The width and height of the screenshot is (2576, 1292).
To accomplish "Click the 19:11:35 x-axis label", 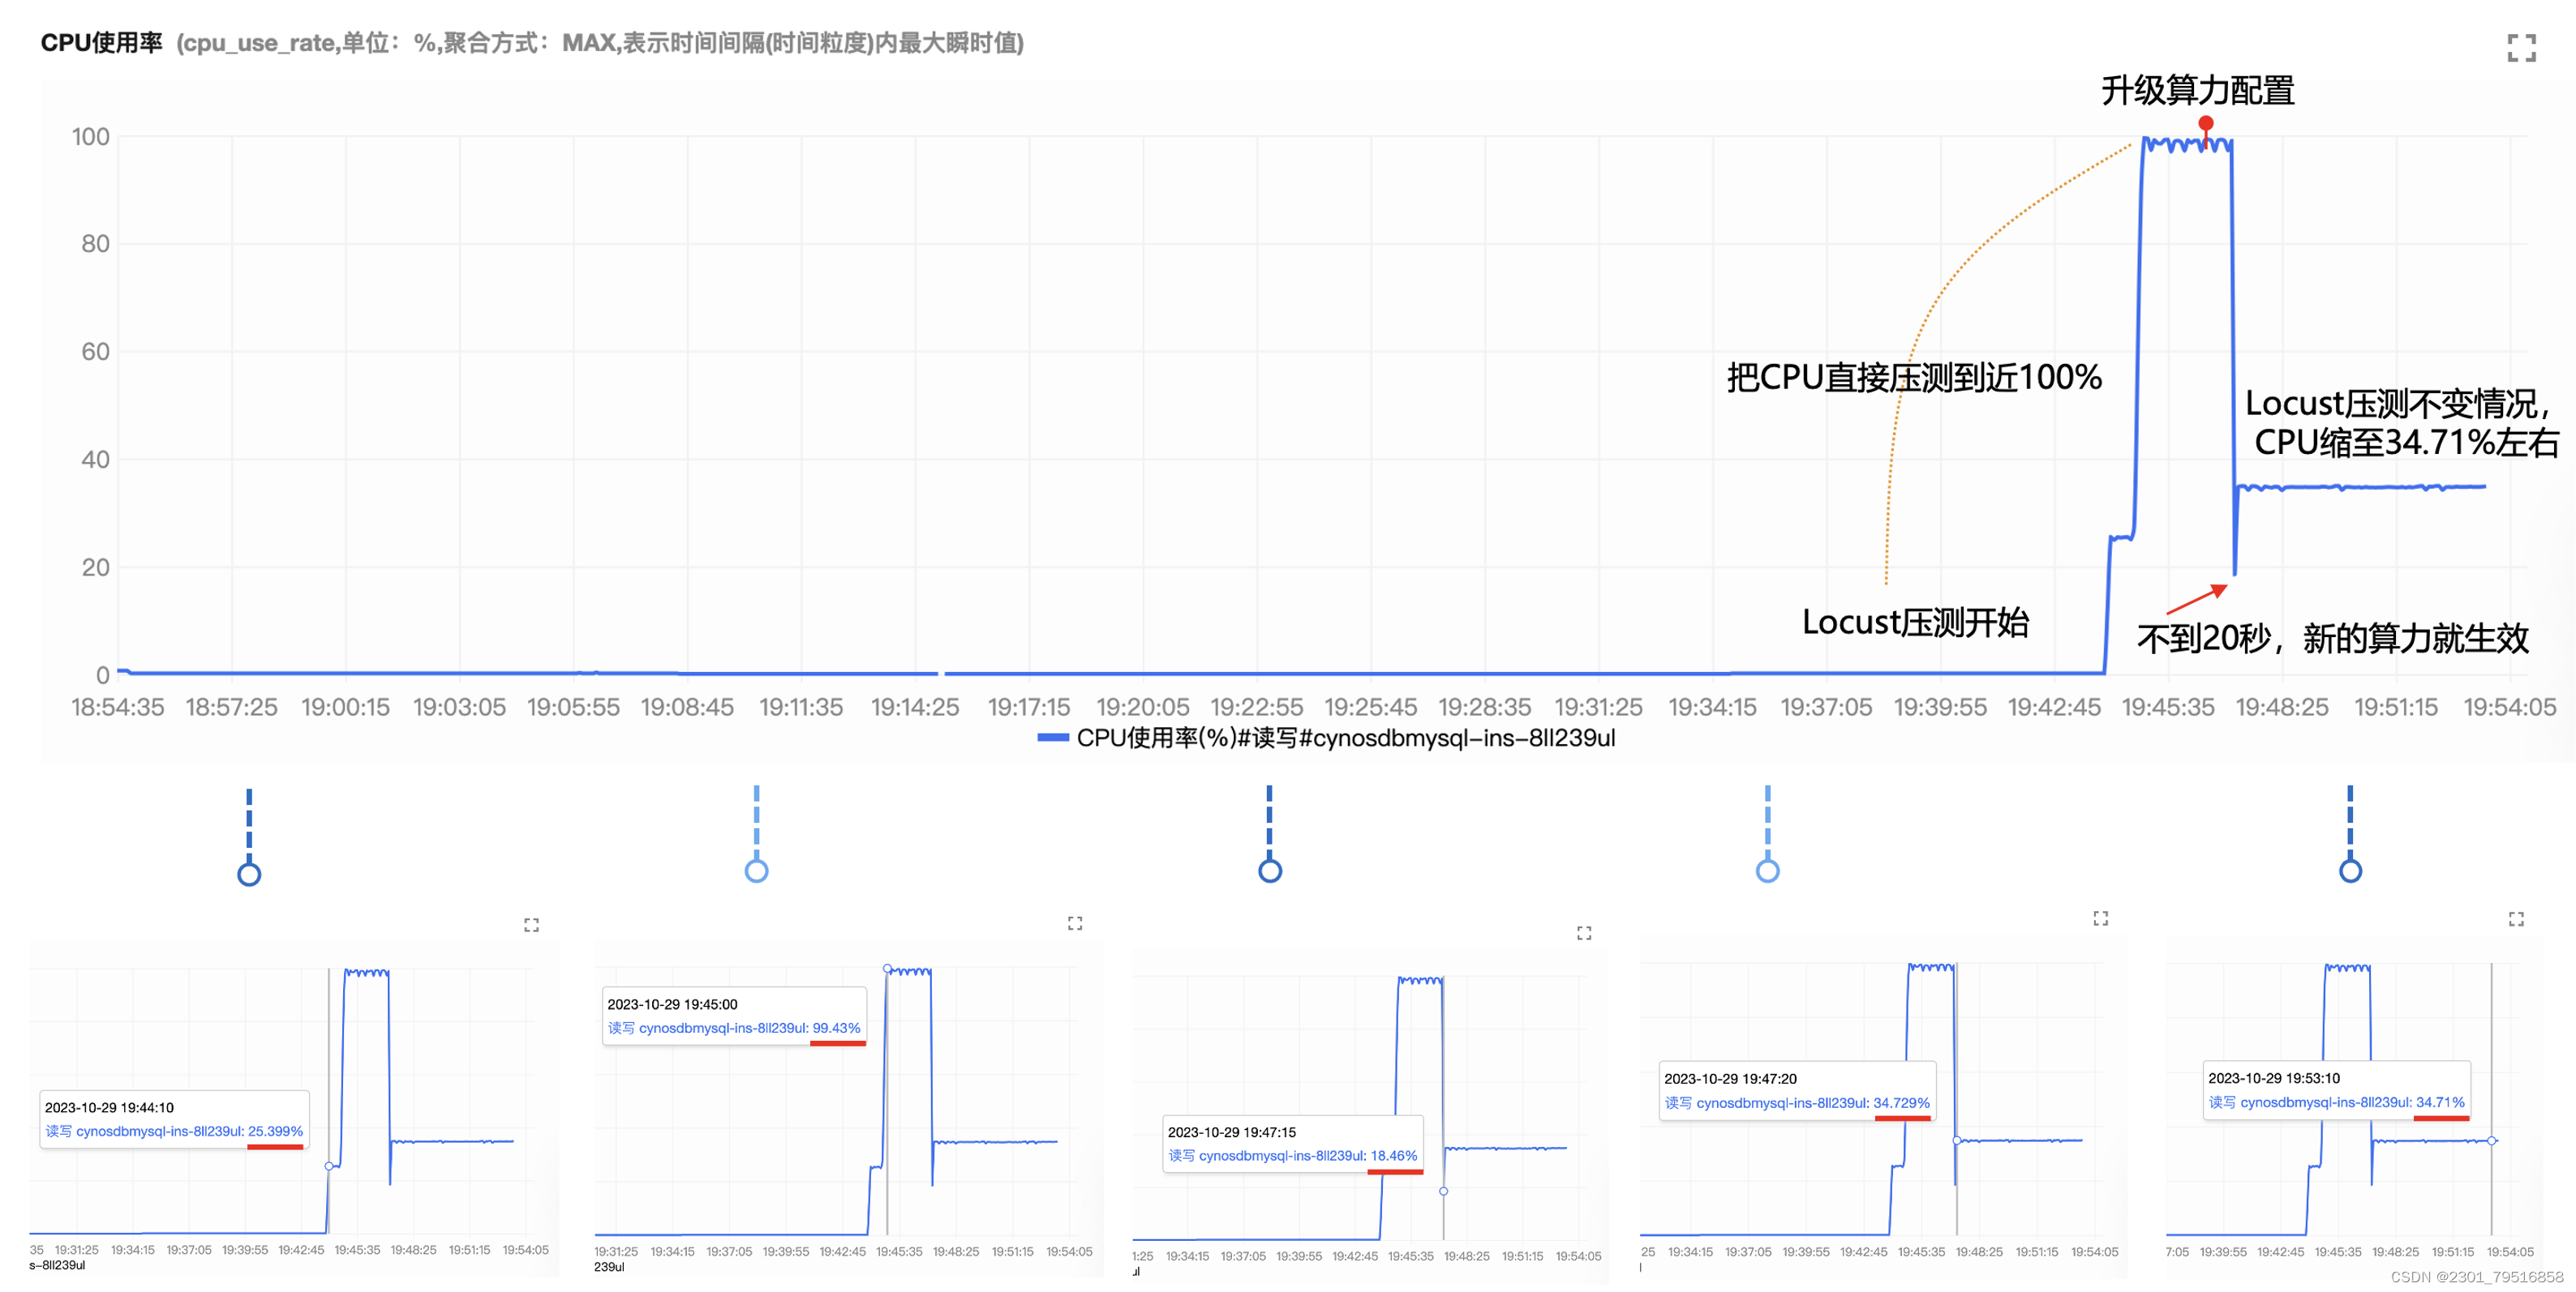I will [x=802, y=708].
